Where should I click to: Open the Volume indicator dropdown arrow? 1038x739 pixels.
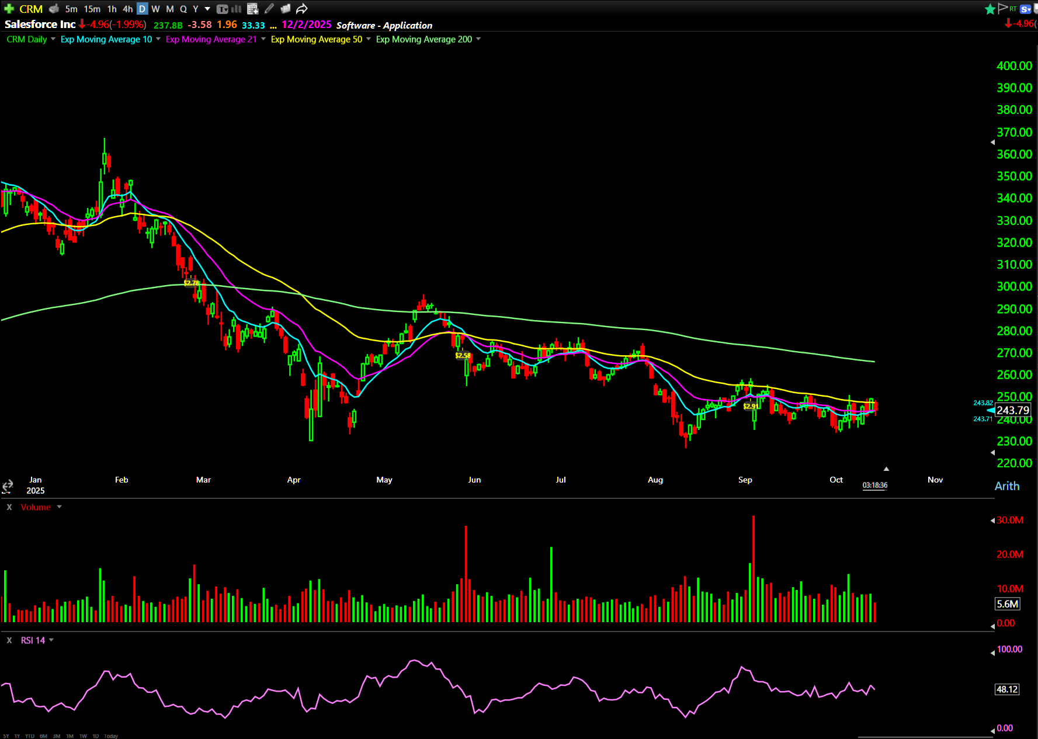pyautogui.click(x=59, y=507)
